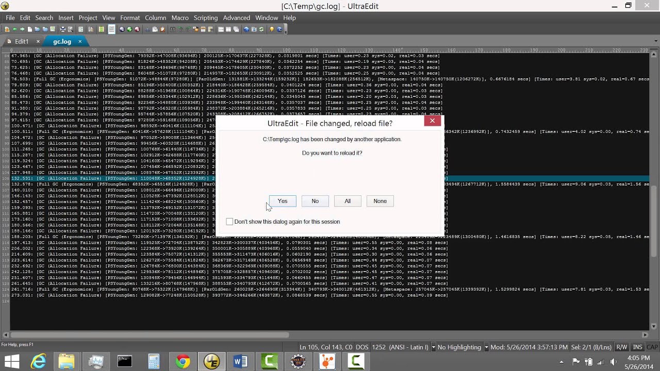Toggle the CAP indicator in status bar

click(x=652, y=347)
